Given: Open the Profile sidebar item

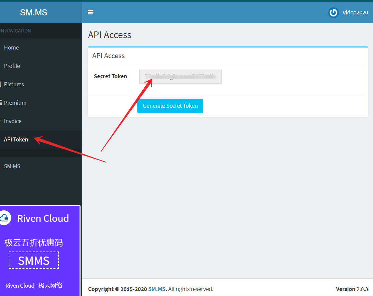Looking at the screenshot, I should point(12,66).
